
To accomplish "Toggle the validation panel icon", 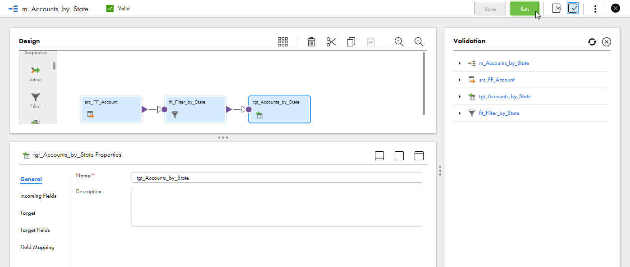I will (x=573, y=9).
